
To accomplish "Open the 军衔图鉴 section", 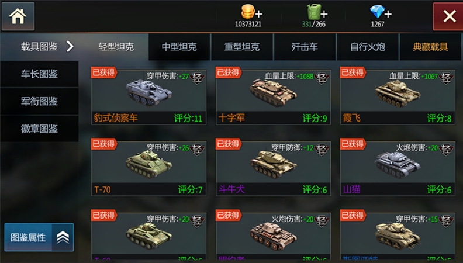I will [39, 101].
